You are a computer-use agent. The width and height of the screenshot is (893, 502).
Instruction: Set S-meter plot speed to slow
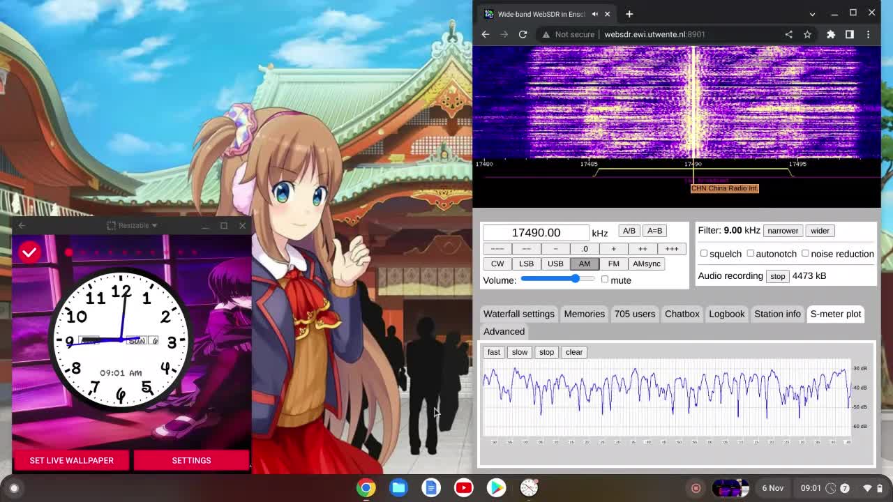click(x=520, y=352)
